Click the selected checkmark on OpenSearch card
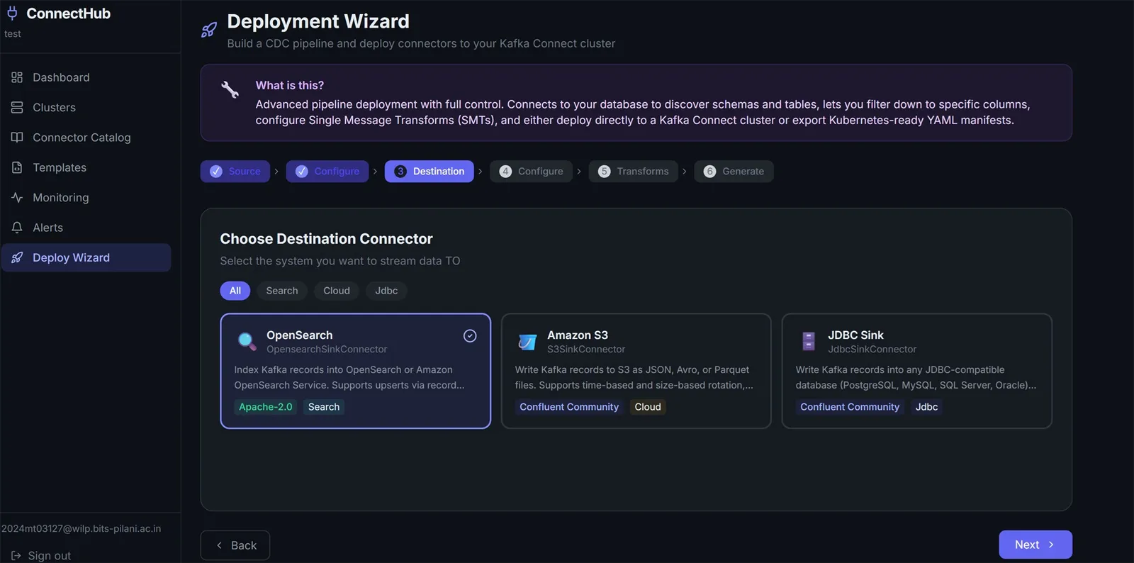The width and height of the screenshot is (1134, 563). click(x=470, y=336)
